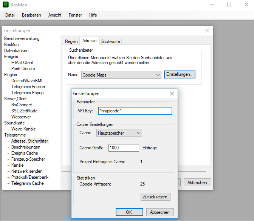Switch to the Stichworte tab

click(x=111, y=41)
